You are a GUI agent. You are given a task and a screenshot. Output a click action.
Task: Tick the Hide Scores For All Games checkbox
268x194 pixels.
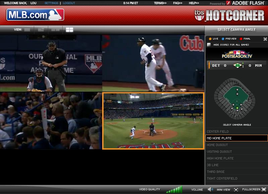pyautogui.click(x=209, y=45)
